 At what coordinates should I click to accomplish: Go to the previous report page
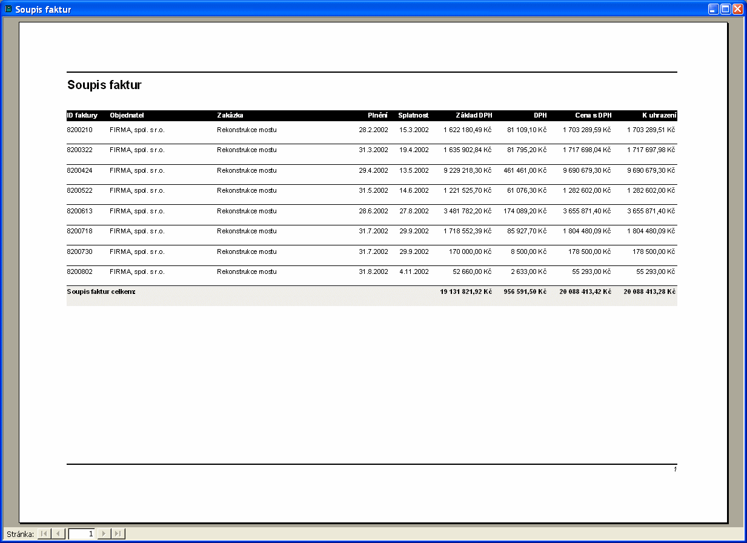point(59,534)
